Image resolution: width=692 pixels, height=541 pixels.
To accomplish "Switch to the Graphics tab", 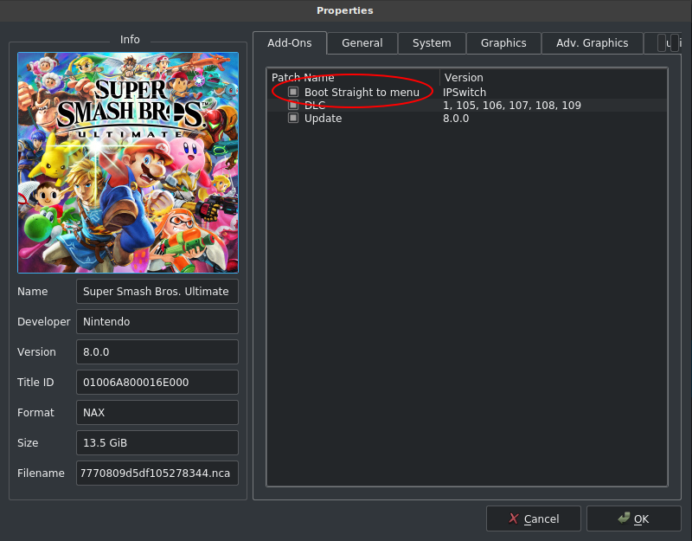I will click(x=503, y=43).
